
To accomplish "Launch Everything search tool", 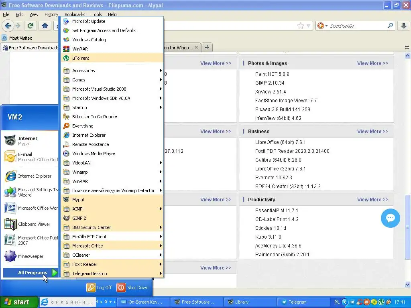I will click(112, 126).
